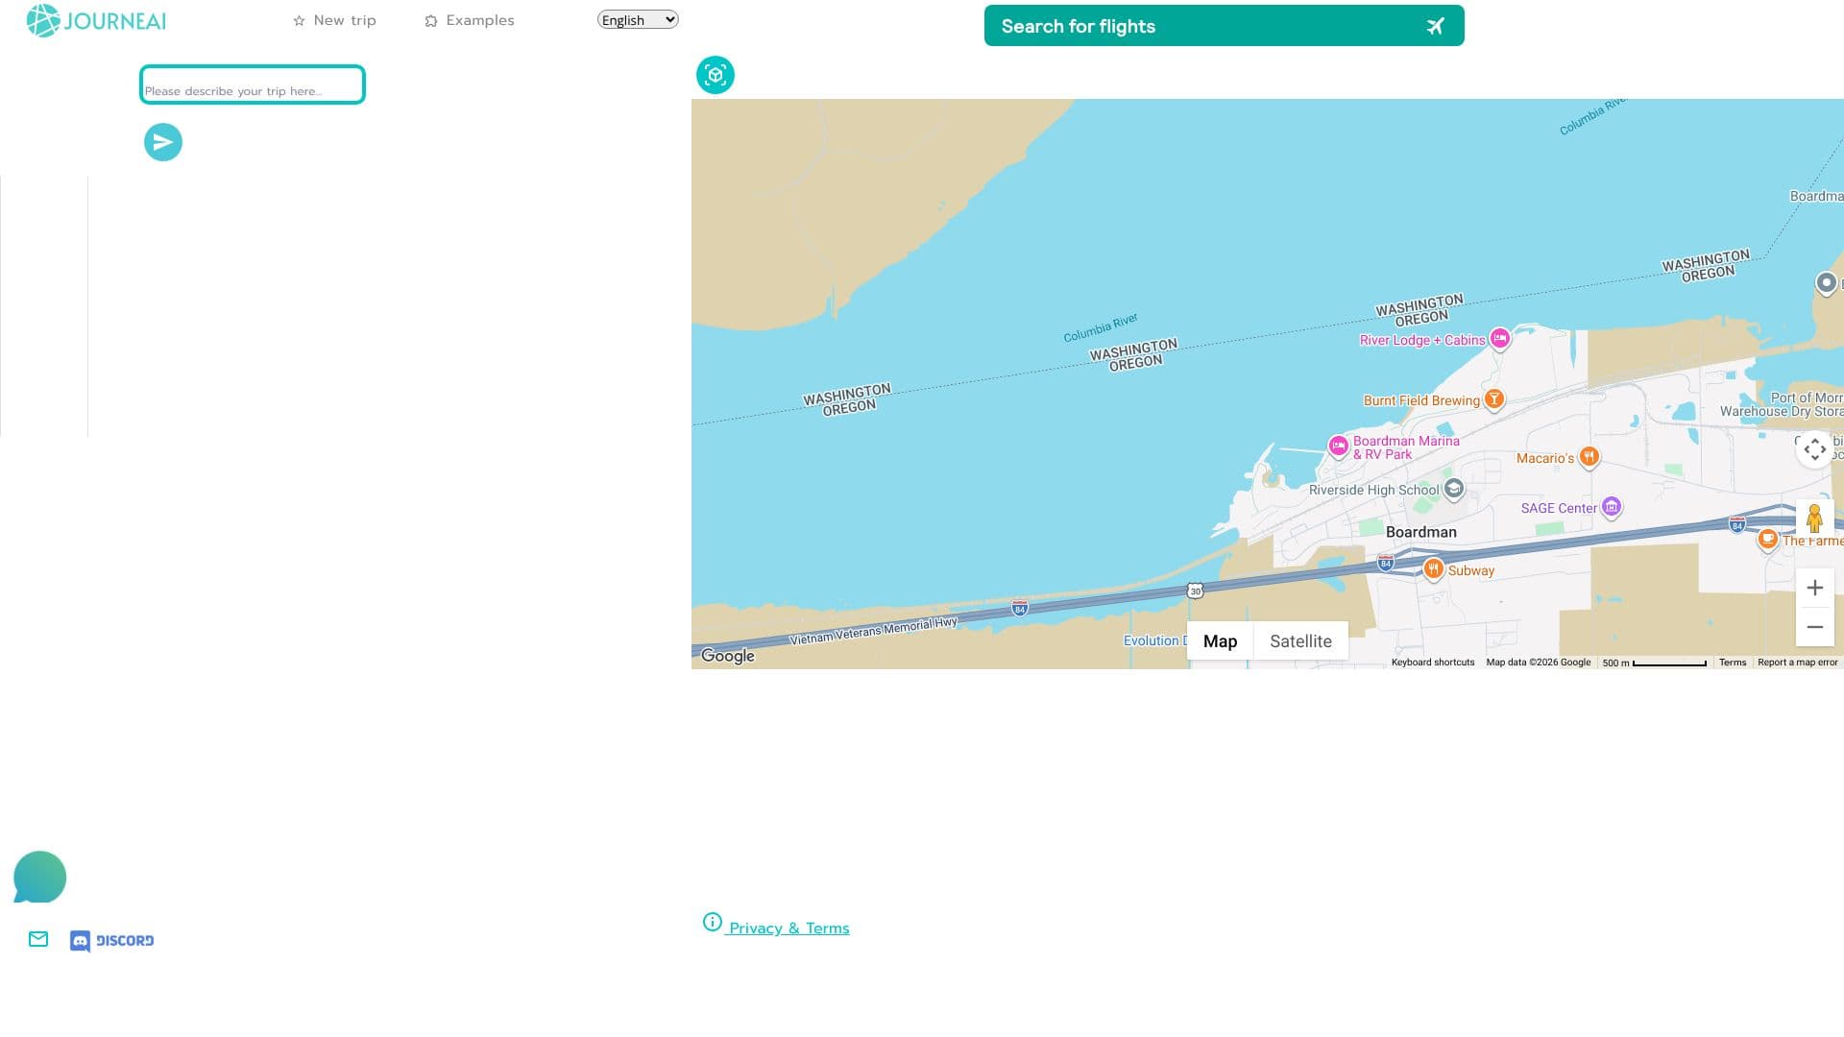Open Privacy & Terms link
This screenshot has height=1037, width=1844.
[776, 926]
